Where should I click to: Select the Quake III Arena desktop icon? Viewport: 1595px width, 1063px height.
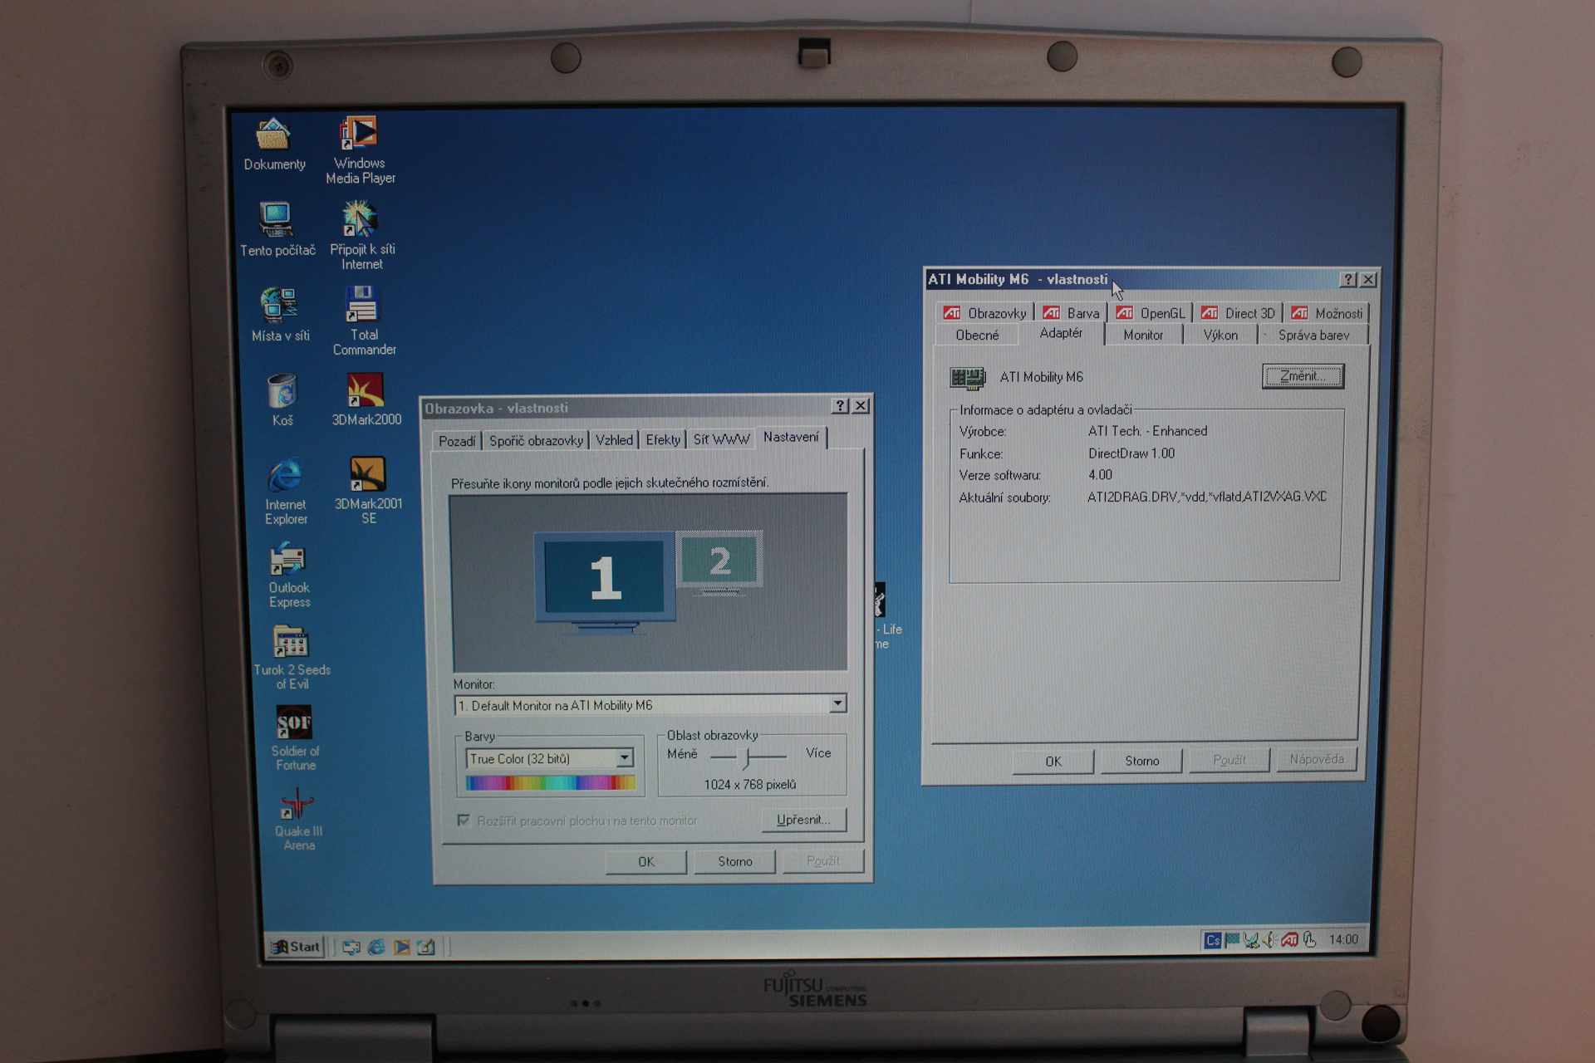click(298, 820)
